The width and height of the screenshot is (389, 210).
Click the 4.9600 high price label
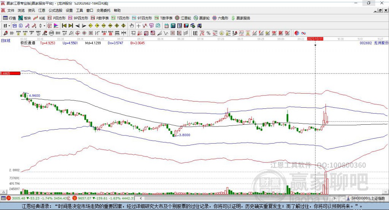35,96
